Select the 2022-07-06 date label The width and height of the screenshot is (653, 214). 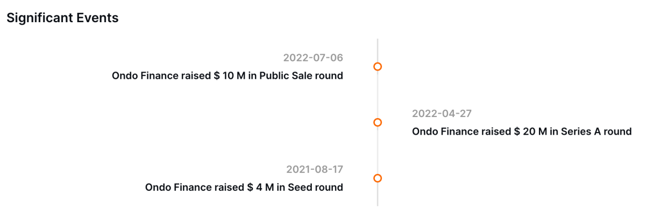tap(313, 58)
